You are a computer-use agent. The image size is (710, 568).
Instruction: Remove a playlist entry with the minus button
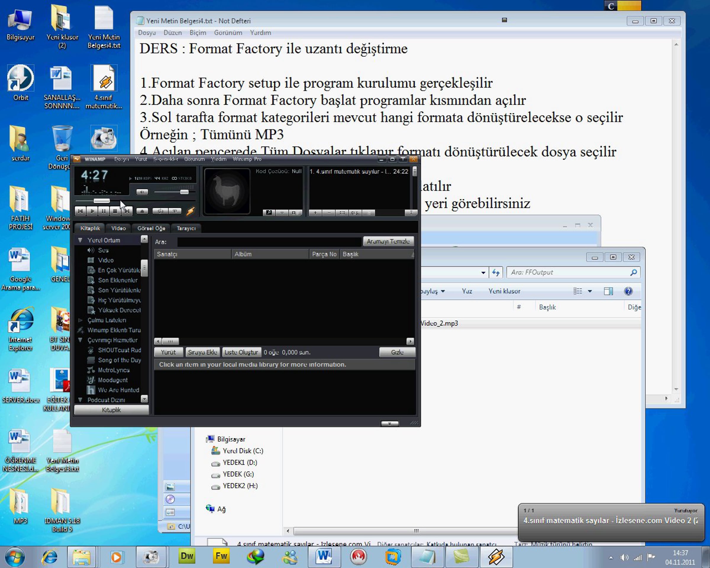pyautogui.click(x=329, y=213)
